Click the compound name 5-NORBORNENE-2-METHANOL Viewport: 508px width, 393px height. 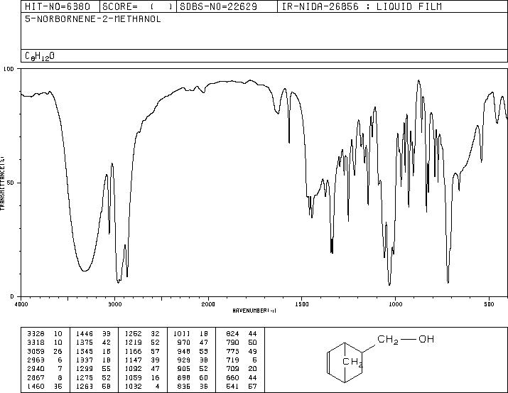(x=92, y=19)
